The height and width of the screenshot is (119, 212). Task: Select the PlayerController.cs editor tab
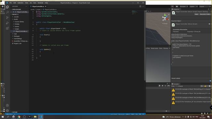click(38, 6)
